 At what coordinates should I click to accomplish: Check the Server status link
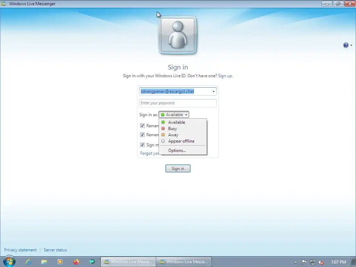coord(55,250)
